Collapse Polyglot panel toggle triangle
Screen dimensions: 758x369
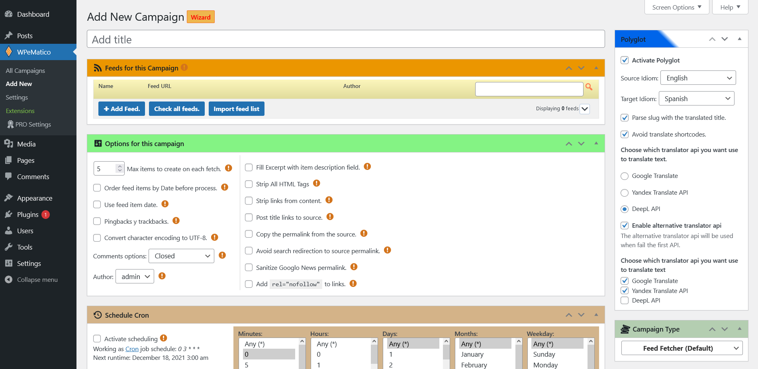[739, 39]
